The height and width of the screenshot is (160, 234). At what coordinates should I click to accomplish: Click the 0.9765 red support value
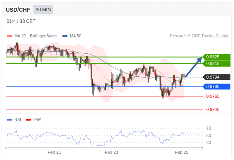(213, 96)
